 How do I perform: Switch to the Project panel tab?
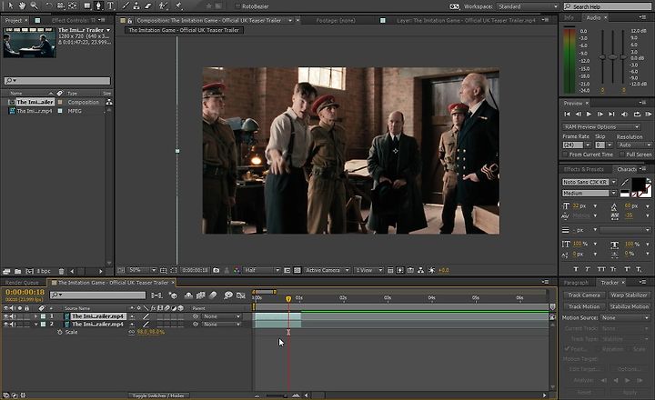[x=14, y=20]
